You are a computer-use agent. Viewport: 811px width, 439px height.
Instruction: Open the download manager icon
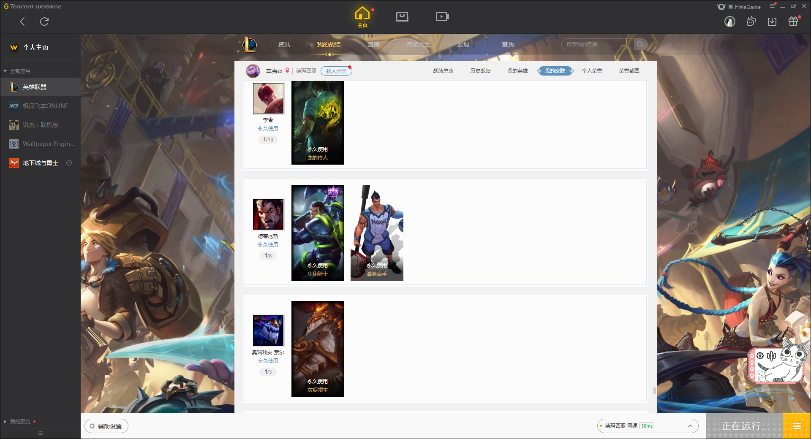point(772,22)
